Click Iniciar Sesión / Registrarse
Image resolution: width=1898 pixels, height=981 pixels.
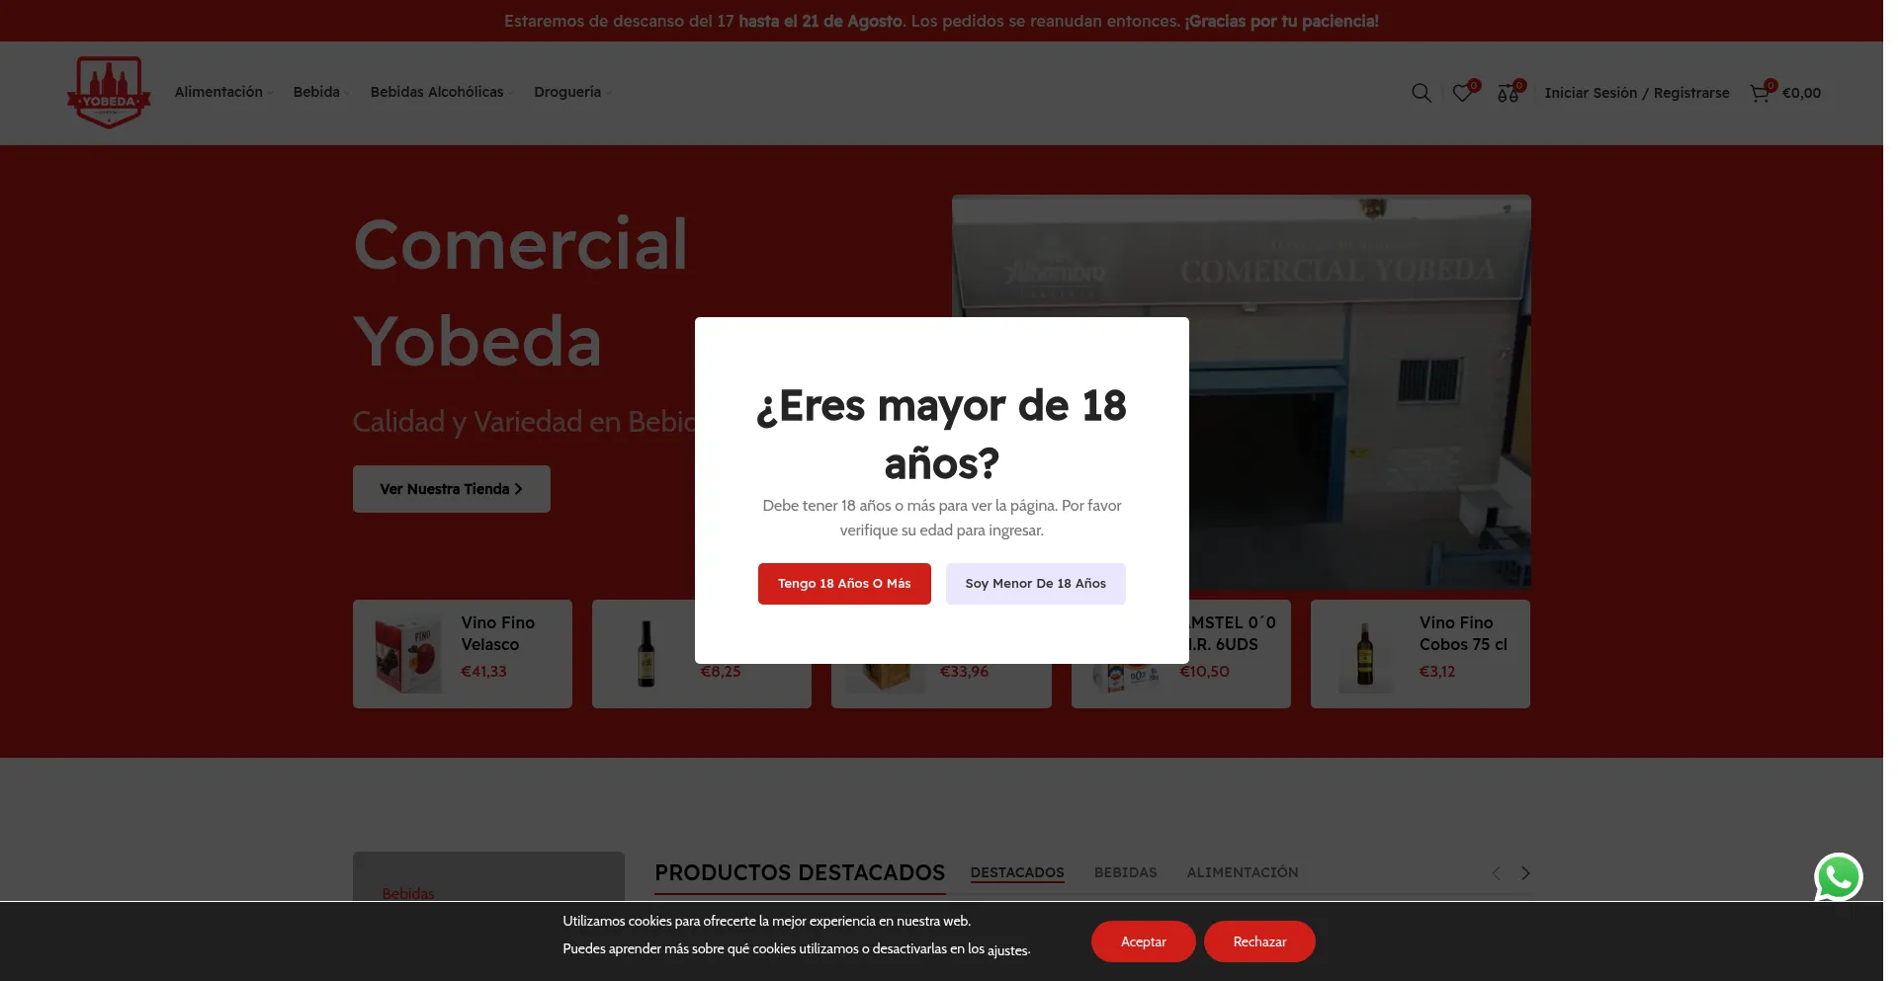coord(1637,93)
